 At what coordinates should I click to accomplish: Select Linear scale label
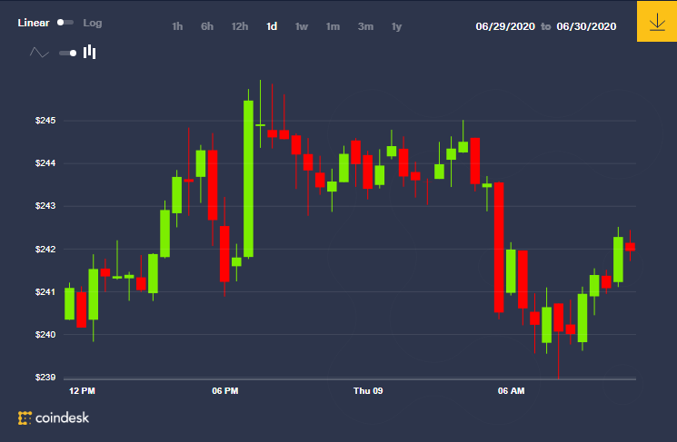[x=34, y=23]
